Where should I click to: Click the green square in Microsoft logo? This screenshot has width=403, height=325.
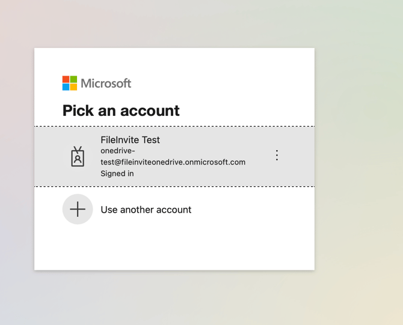pos(73,79)
